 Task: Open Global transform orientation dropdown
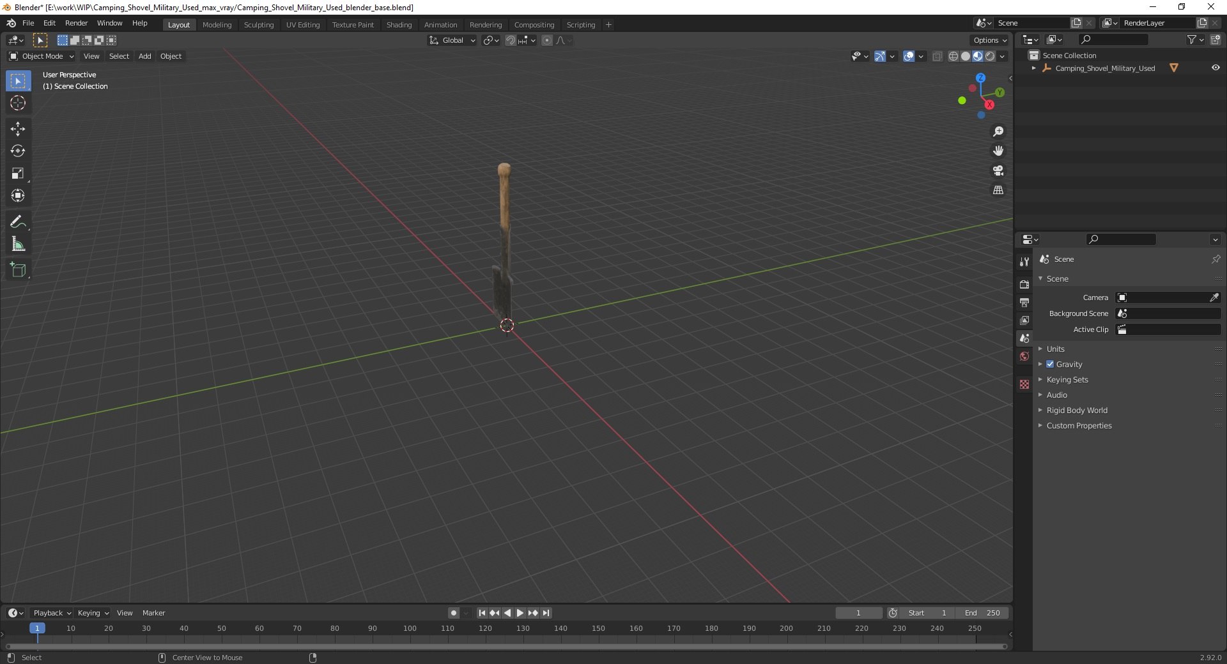[452, 40]
